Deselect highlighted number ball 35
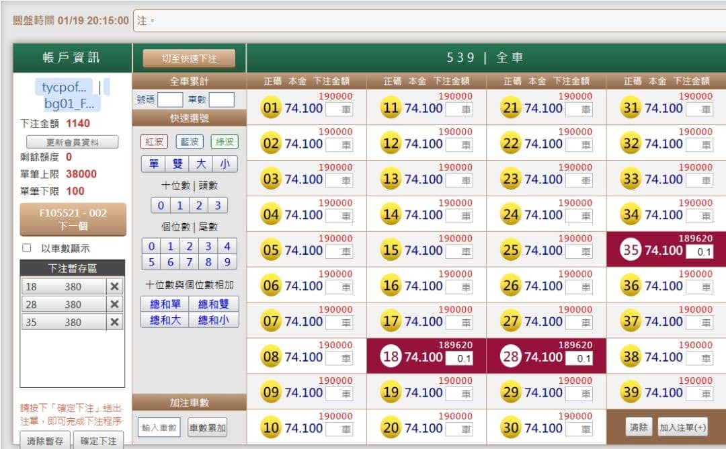The height and width of the screenshot is (449, 726). coord(631,250)
